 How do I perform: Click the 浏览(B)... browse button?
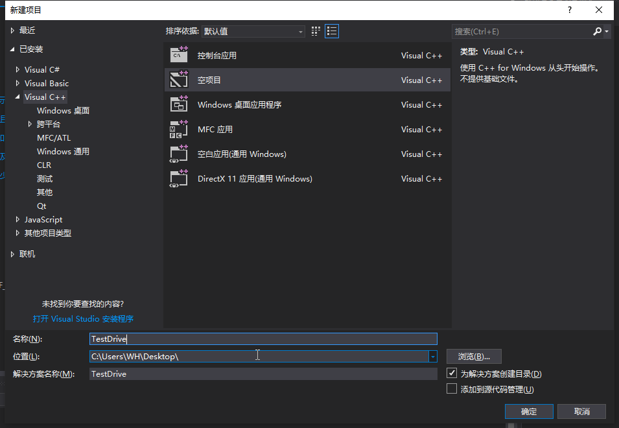(x=474, y=356)
